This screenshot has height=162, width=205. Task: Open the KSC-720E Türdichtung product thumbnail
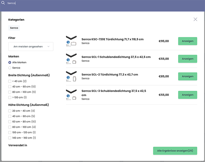(x=71, y=41)
